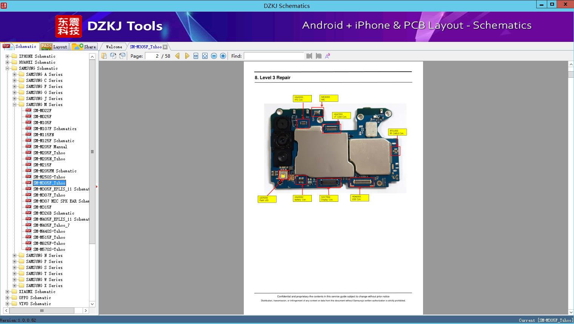
Task: Open SM-M307F_Tshoo file
Action: 49,195
